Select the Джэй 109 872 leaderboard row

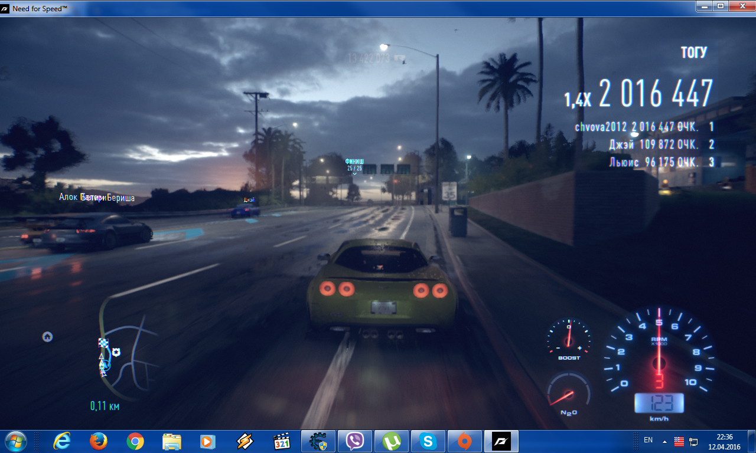point(662,145)
